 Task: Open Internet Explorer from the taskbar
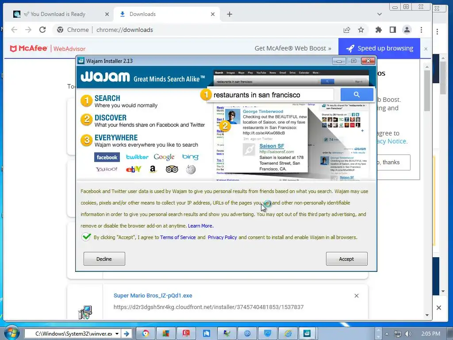pyautogui.click(x=288, y=333)
